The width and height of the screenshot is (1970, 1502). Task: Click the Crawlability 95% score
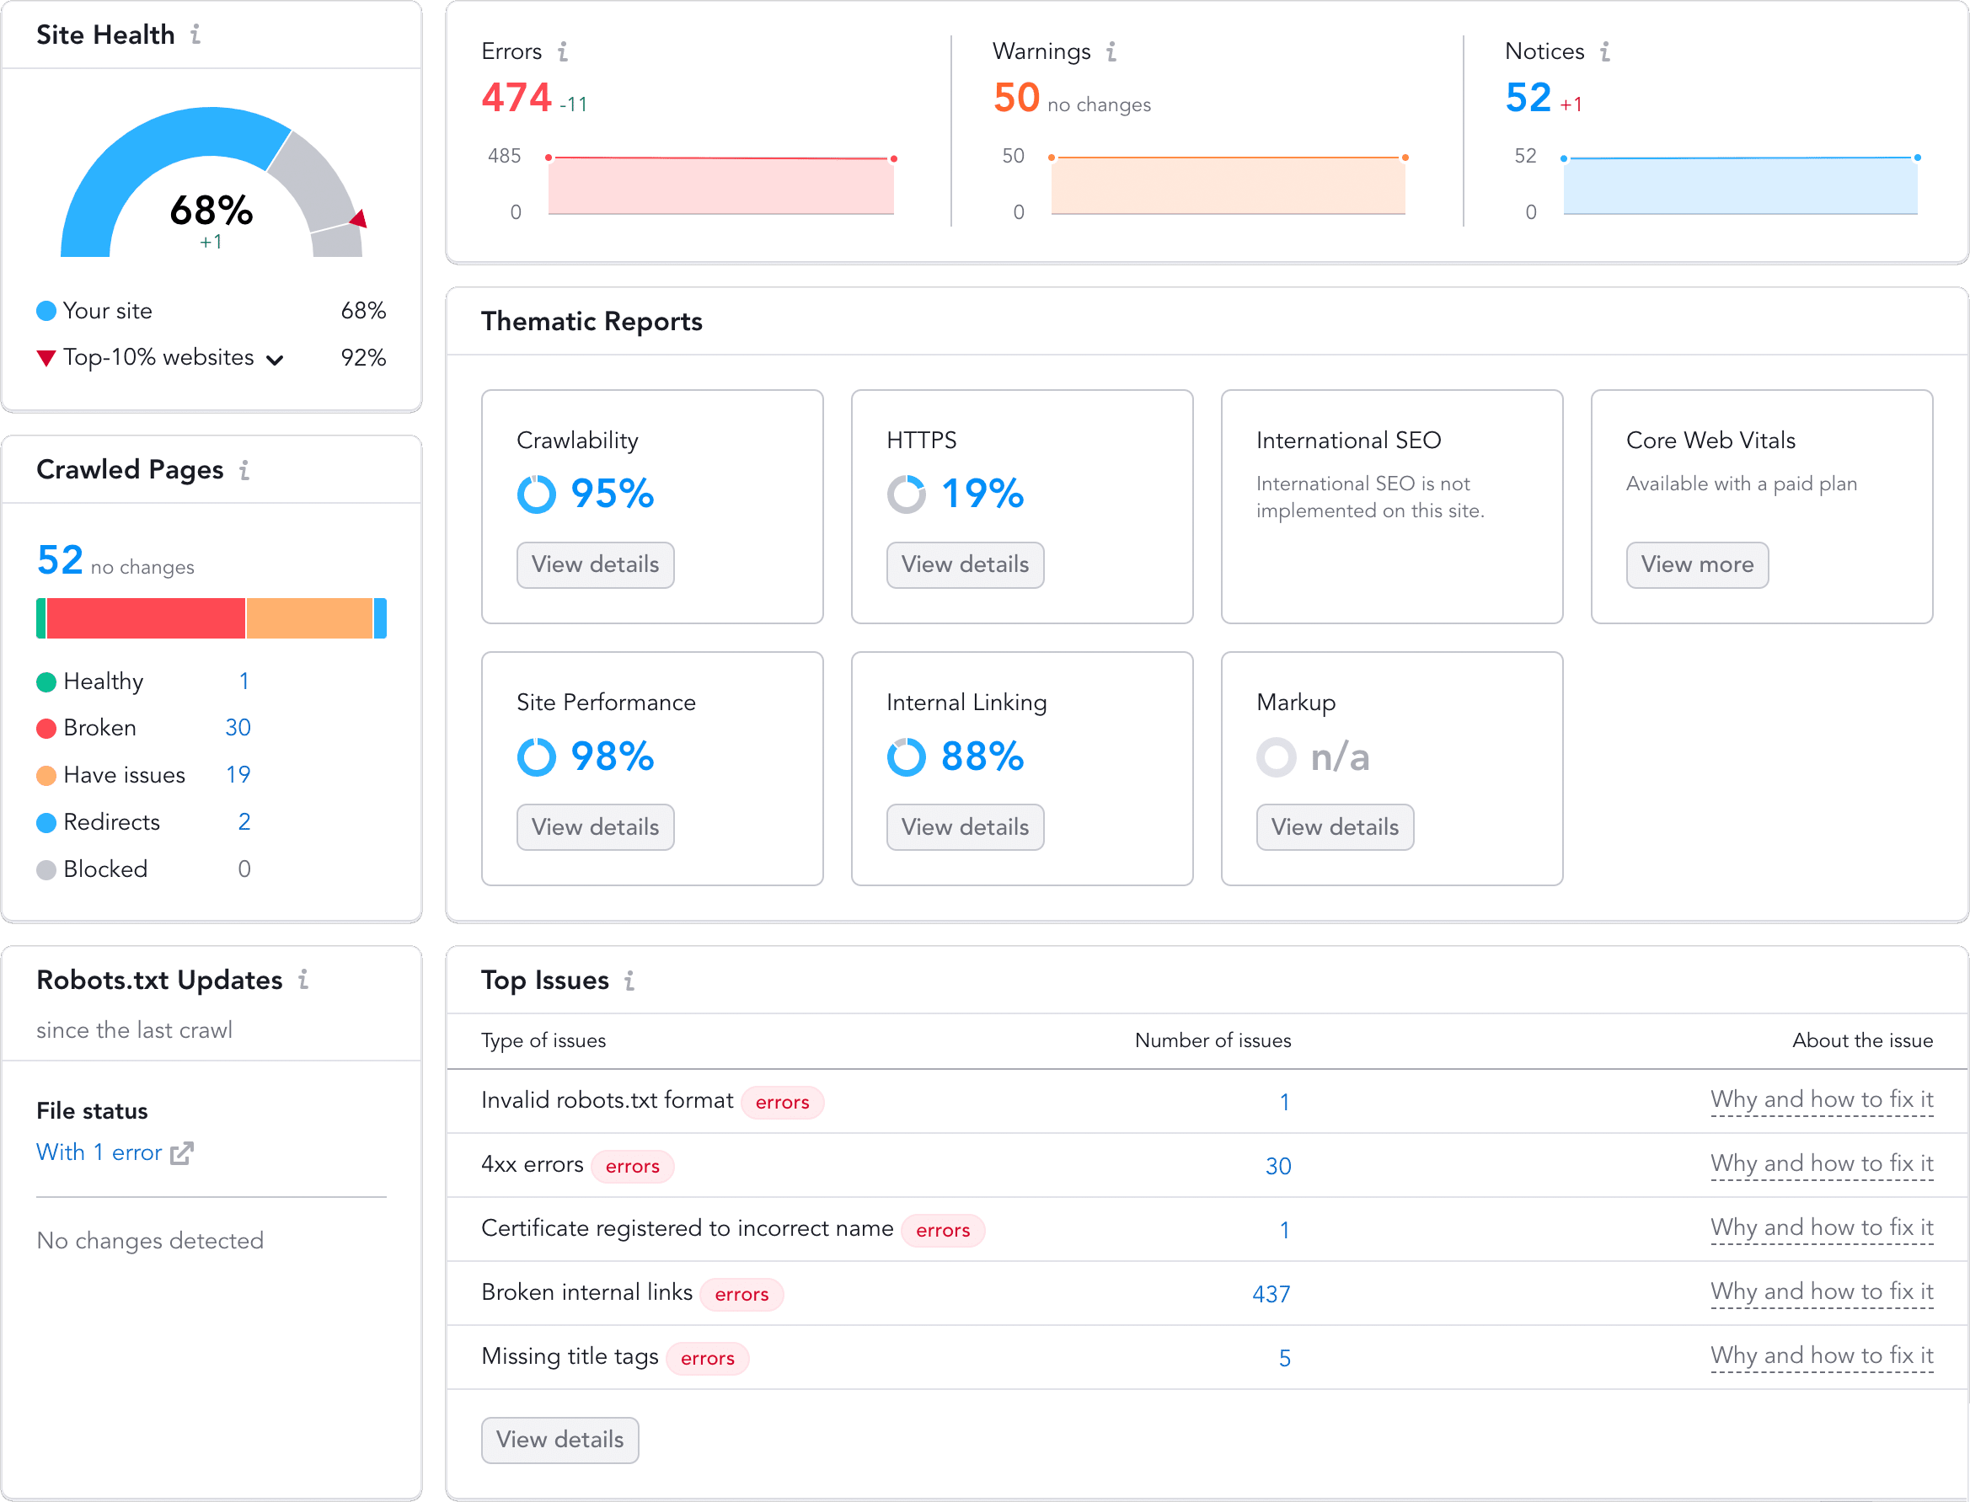[x=613, y=494]
